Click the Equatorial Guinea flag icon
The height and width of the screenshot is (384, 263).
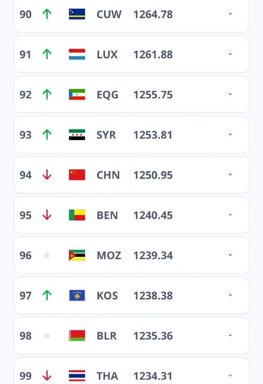pos(77,95)
